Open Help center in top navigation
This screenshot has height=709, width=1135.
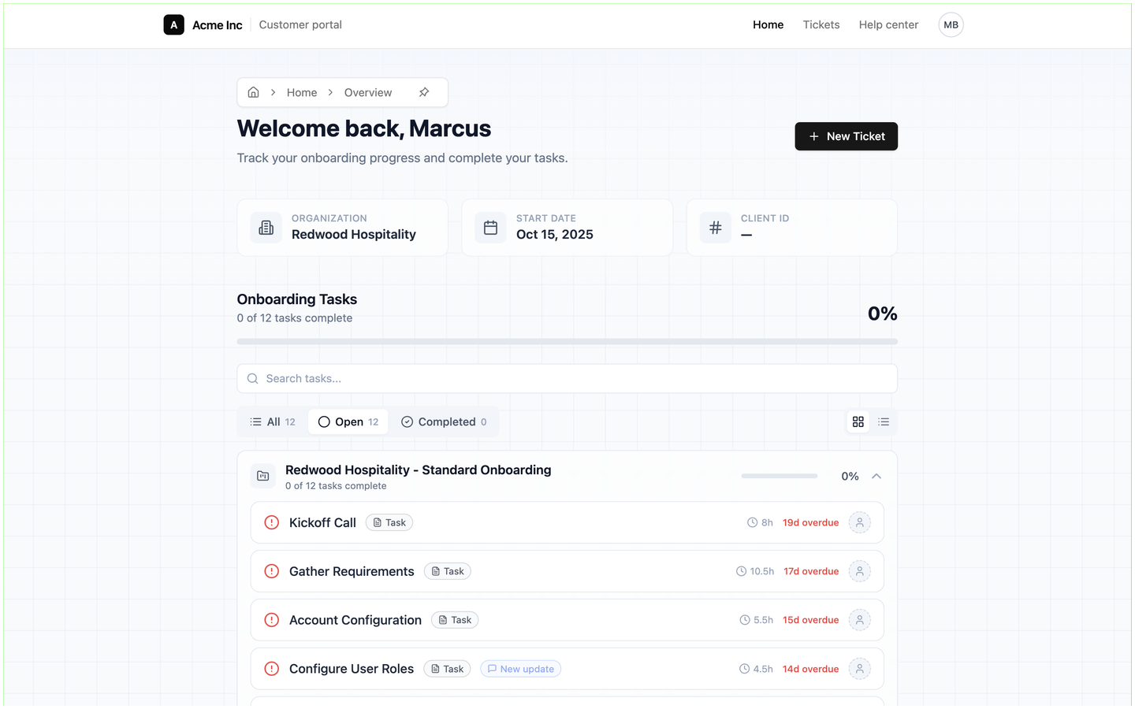pyautogui.click(x=888, y=25)
